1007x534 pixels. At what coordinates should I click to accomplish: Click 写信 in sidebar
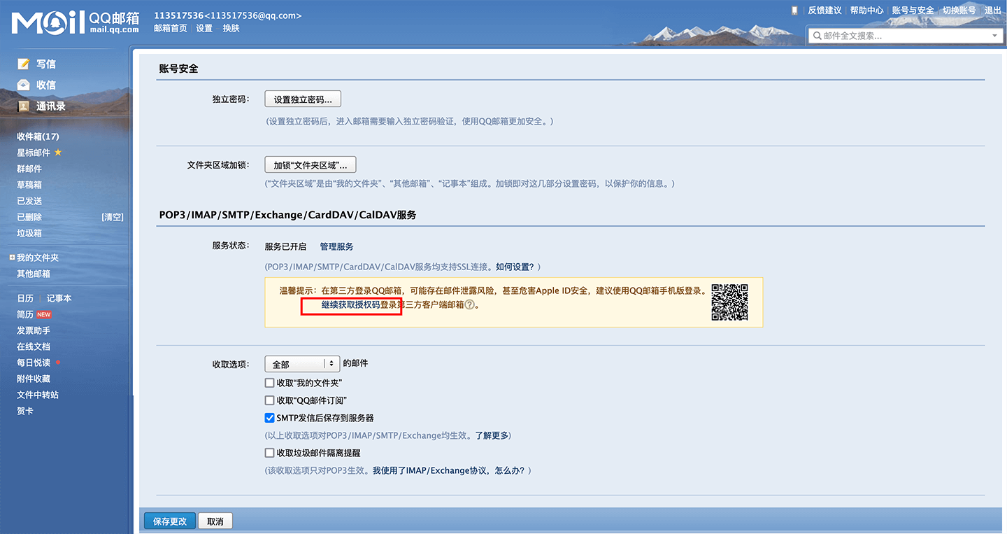(46, 64)
